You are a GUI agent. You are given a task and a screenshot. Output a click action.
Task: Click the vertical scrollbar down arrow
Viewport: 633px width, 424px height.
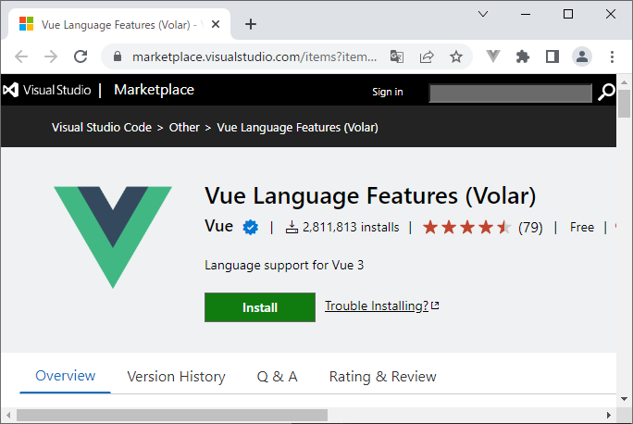pyautogui.click(x=625, y=399)
